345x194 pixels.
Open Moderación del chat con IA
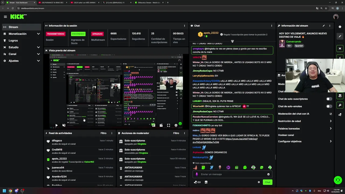point(305,114)
